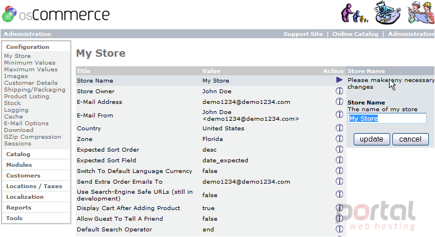Click the info icon for Store Owner
435x237 pixels.
[339, 91]
